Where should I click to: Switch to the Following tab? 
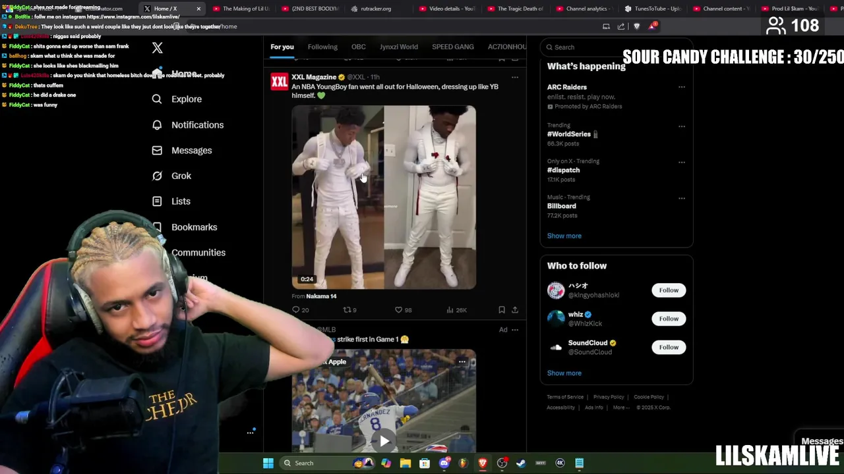(x=322, y=47)
